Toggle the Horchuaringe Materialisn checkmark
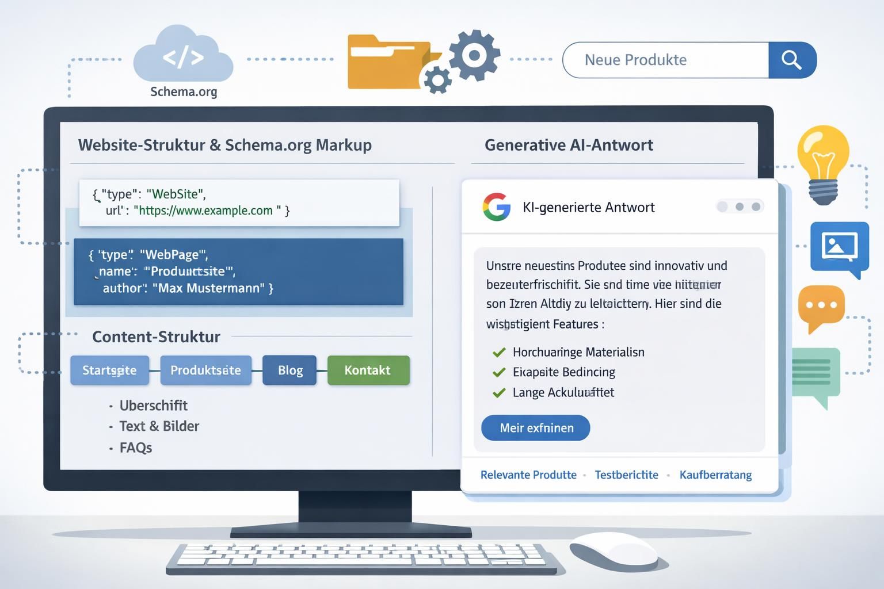The image size is (884, 589). [x=499, y=352]
